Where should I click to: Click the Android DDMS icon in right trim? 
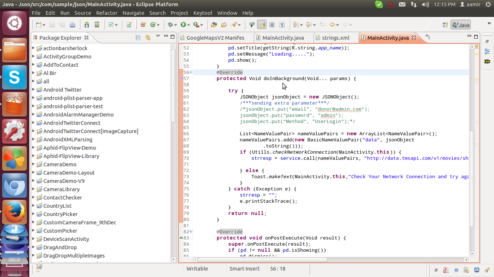(487, 61)
